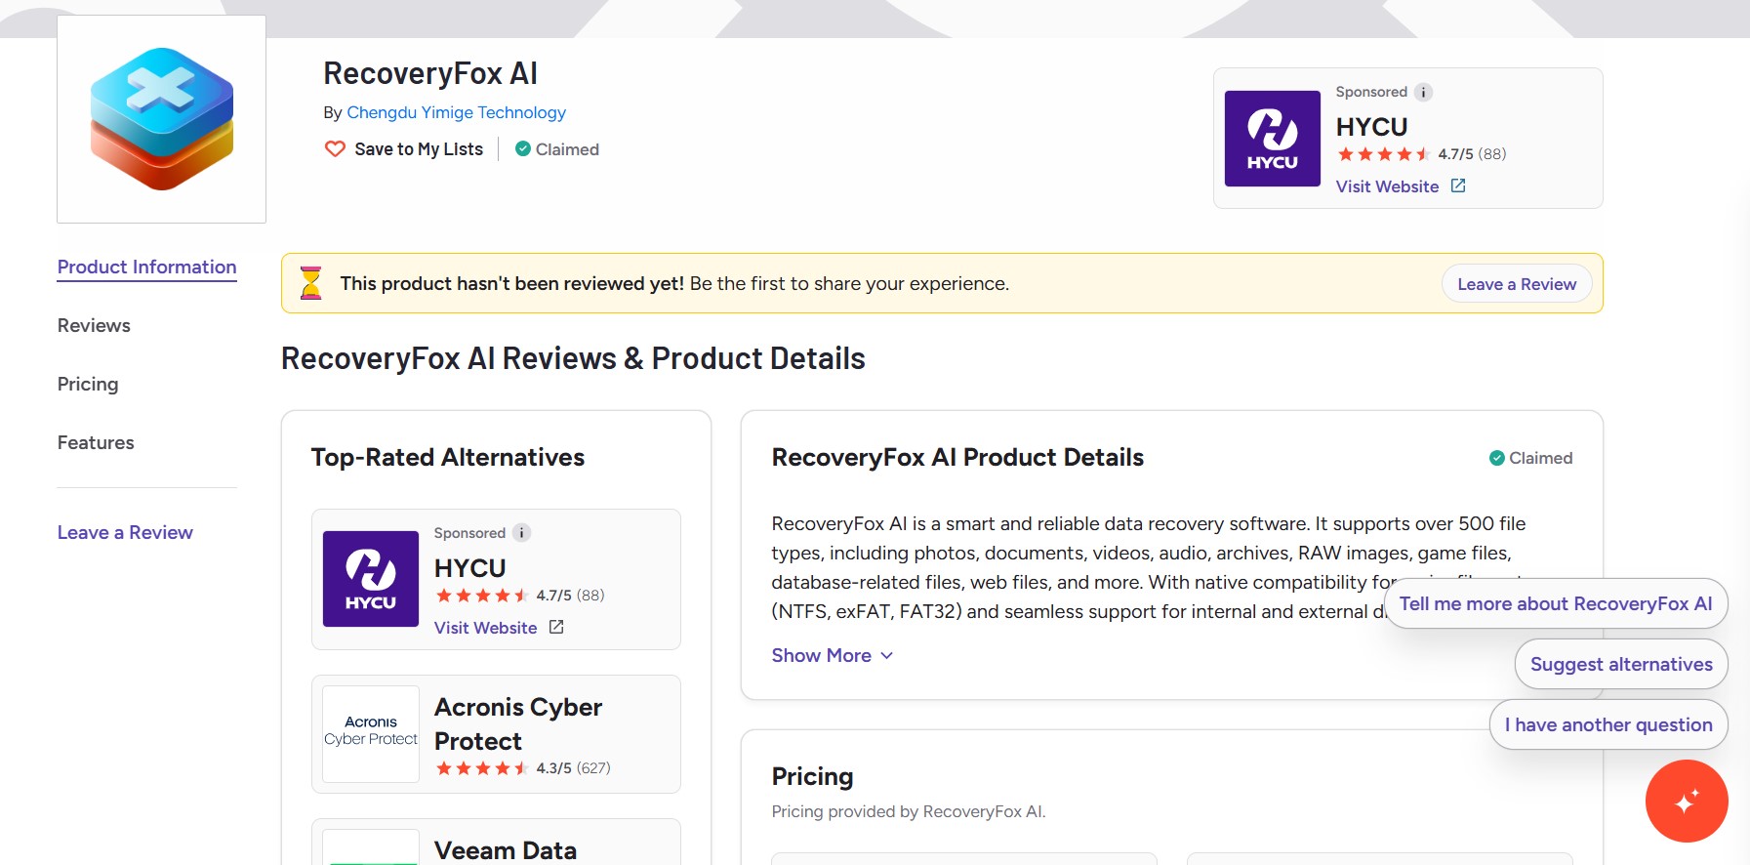Click the HYCU title in top sponsored card

pyautogui.click(x=1371, y=127)
